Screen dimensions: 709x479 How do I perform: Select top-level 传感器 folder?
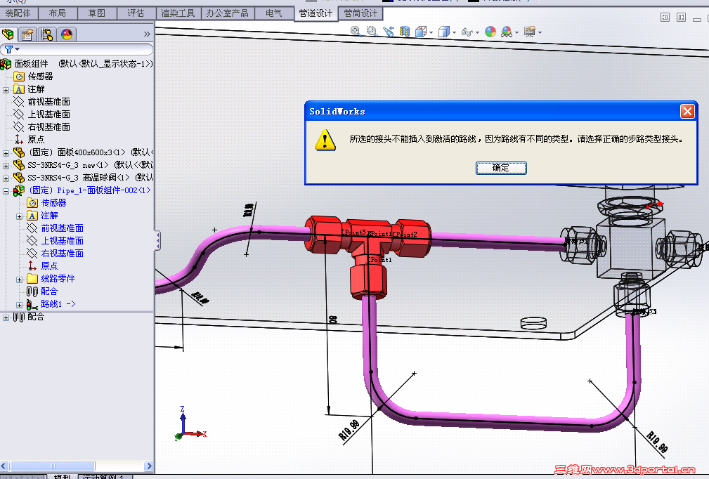tap(40, 77)
